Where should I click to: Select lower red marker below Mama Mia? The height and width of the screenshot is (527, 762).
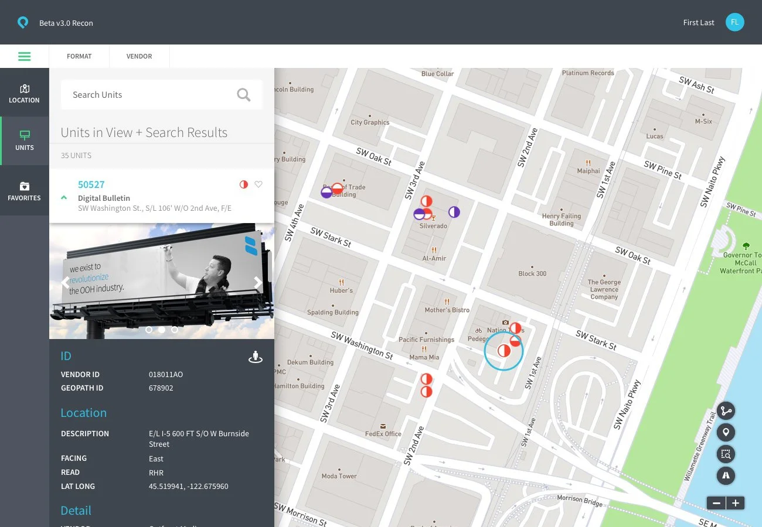[x=426, y=391]
